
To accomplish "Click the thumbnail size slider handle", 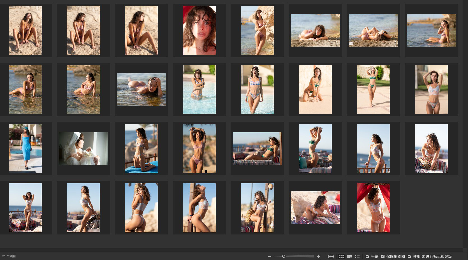I will 284,256.
